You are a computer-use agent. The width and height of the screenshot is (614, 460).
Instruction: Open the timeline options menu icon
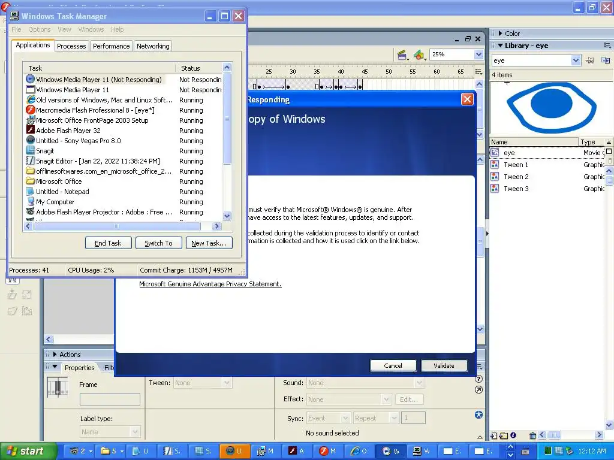pyautogui.click(x=478, y=72)
